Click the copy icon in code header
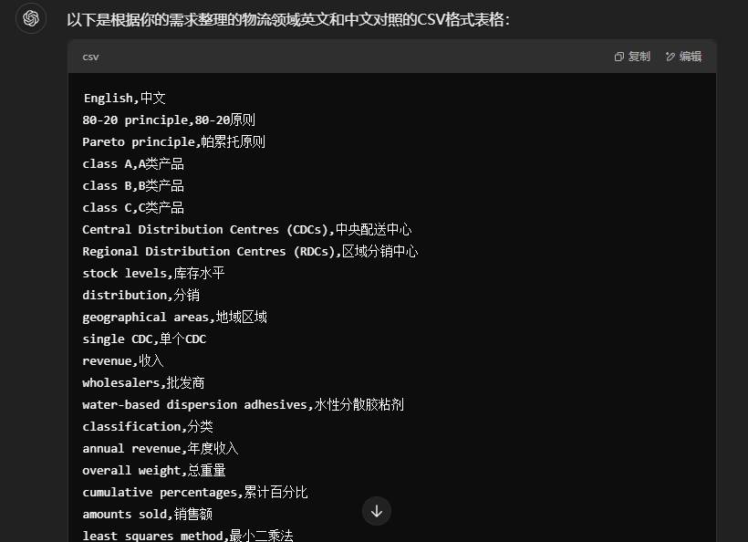 tap(619, 57)
